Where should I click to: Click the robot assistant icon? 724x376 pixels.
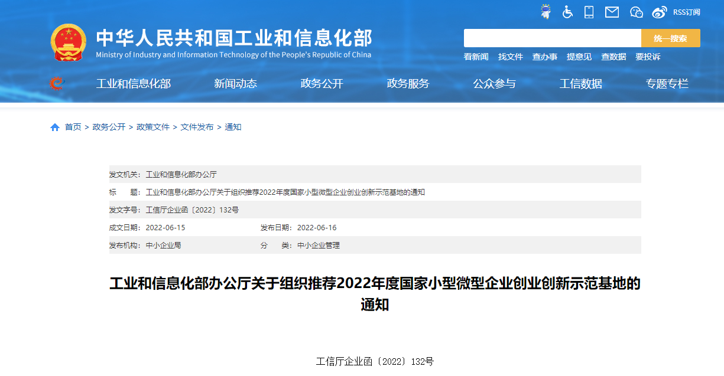point(546,12)
